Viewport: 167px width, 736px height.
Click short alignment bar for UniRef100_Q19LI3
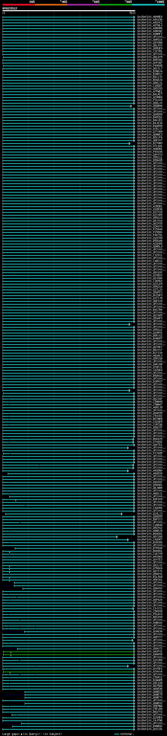64,514
